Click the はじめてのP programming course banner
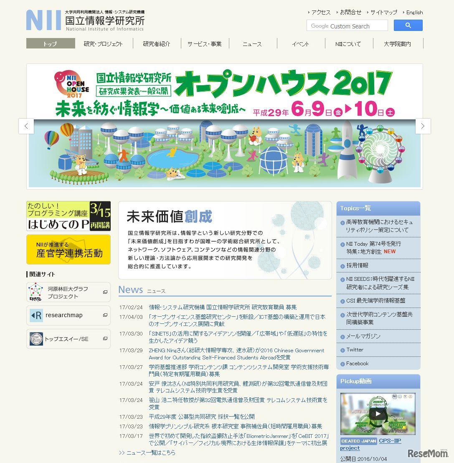Screen dimensions: 454x463 click(x=68, y=216)
